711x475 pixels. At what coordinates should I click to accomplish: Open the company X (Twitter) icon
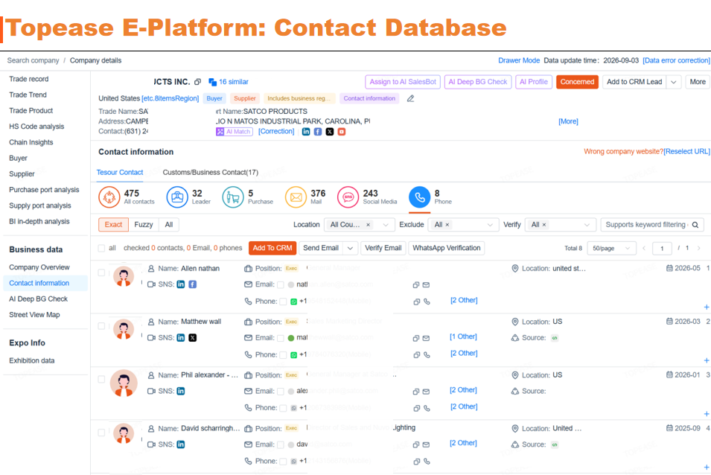(330, 132)
